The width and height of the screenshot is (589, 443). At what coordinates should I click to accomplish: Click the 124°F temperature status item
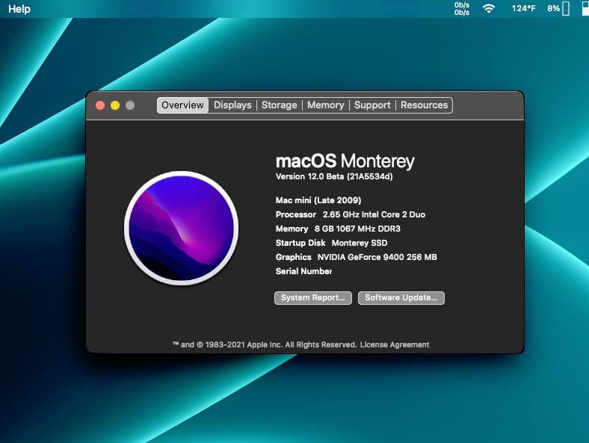(523, 8)
